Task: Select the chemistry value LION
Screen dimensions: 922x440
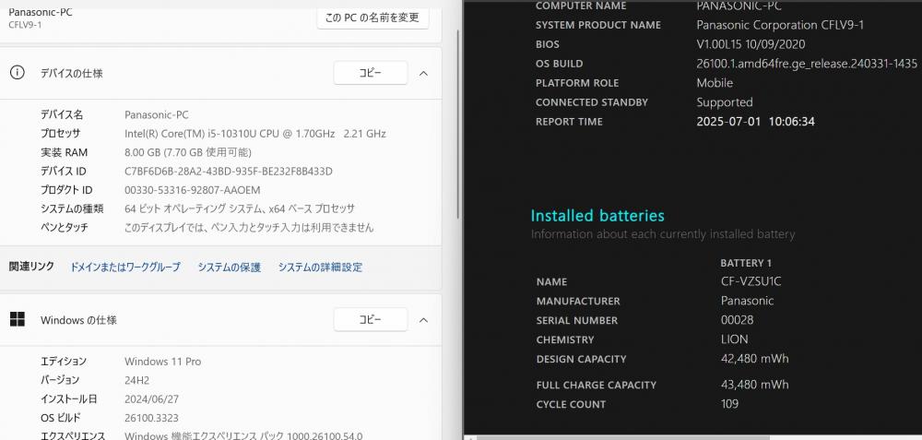Action: click(735, 339)
